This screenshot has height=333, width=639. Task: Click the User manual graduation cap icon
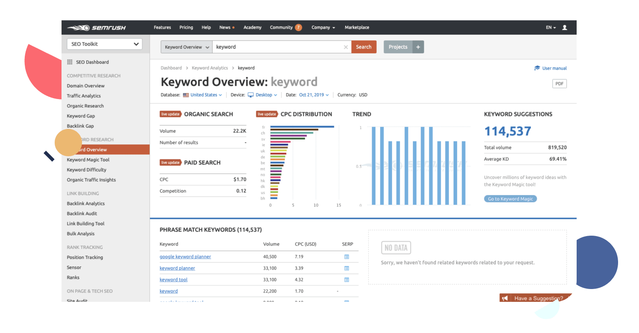tap(537, 68)
